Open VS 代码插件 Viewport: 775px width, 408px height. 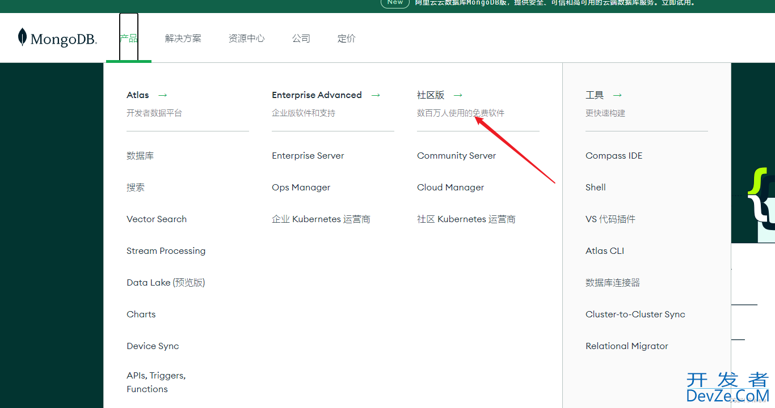[x=610, y=219]
